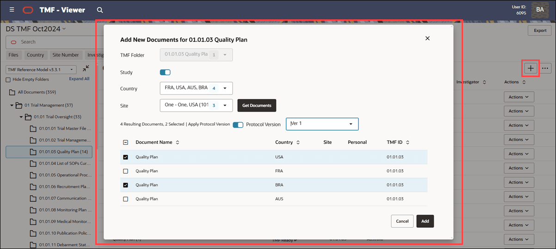Uncheck Quality Plan BRA row checkbox
556x249 pixels.
pos(125,185)
